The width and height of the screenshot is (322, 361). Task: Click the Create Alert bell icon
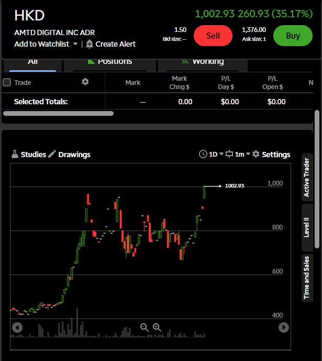point(90,43)
